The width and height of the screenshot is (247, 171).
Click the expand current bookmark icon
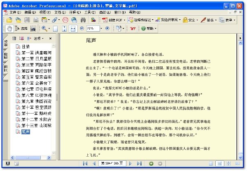pos(29,38)
